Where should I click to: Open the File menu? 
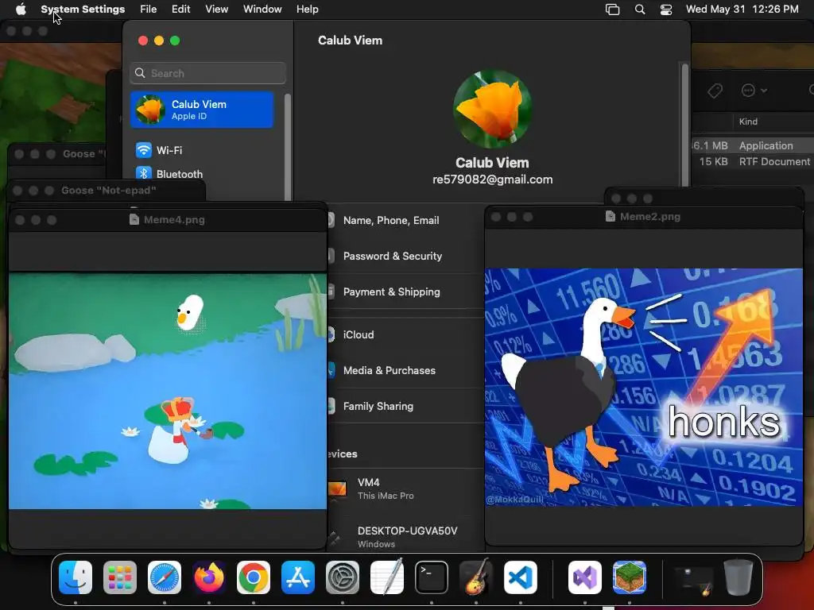[x=149, y=9]
